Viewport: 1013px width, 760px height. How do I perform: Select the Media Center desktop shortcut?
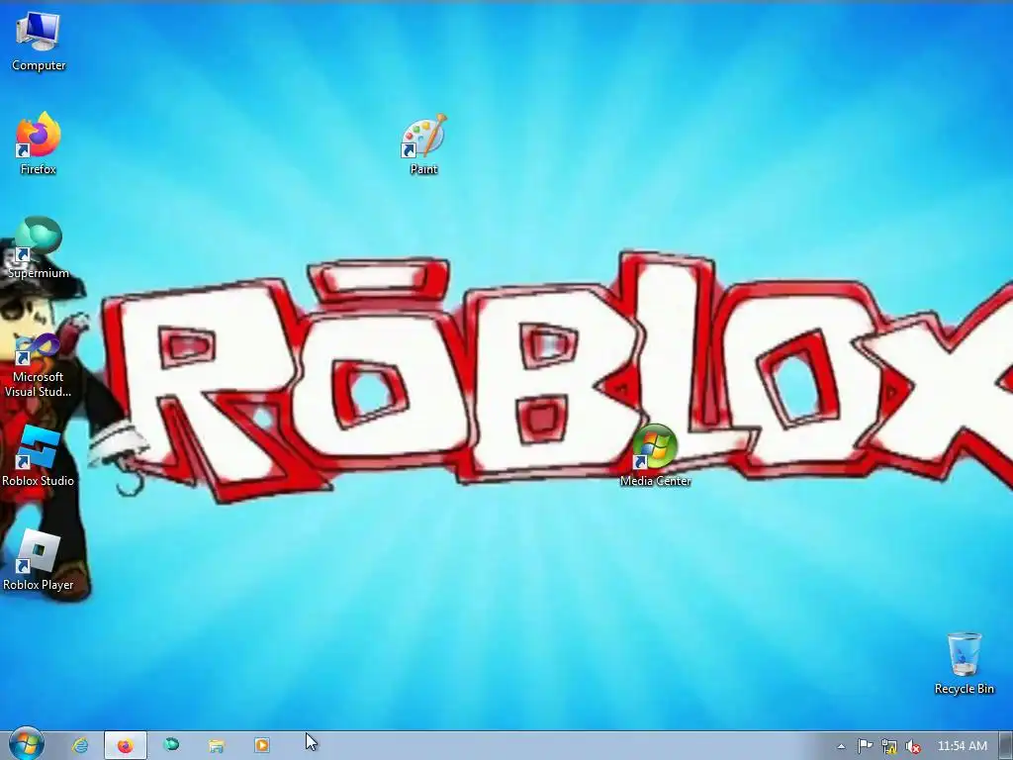(655, 455)
